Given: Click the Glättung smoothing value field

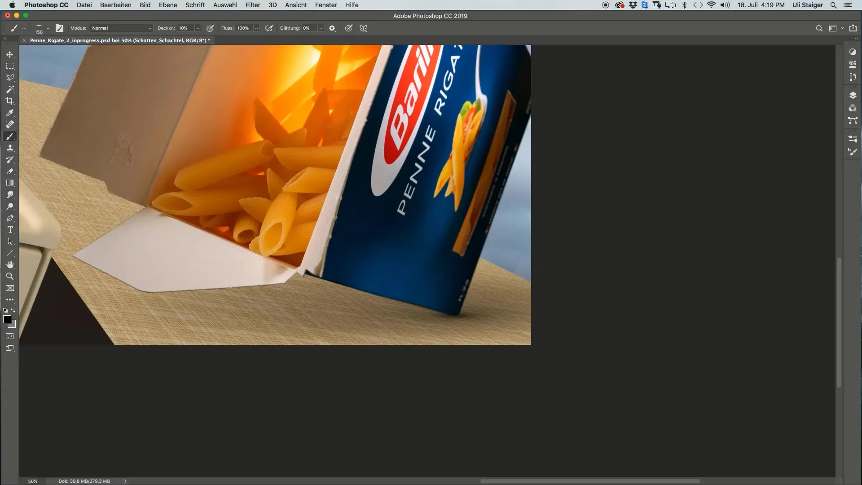Looking at the screenshot, I should click(309, 28).
